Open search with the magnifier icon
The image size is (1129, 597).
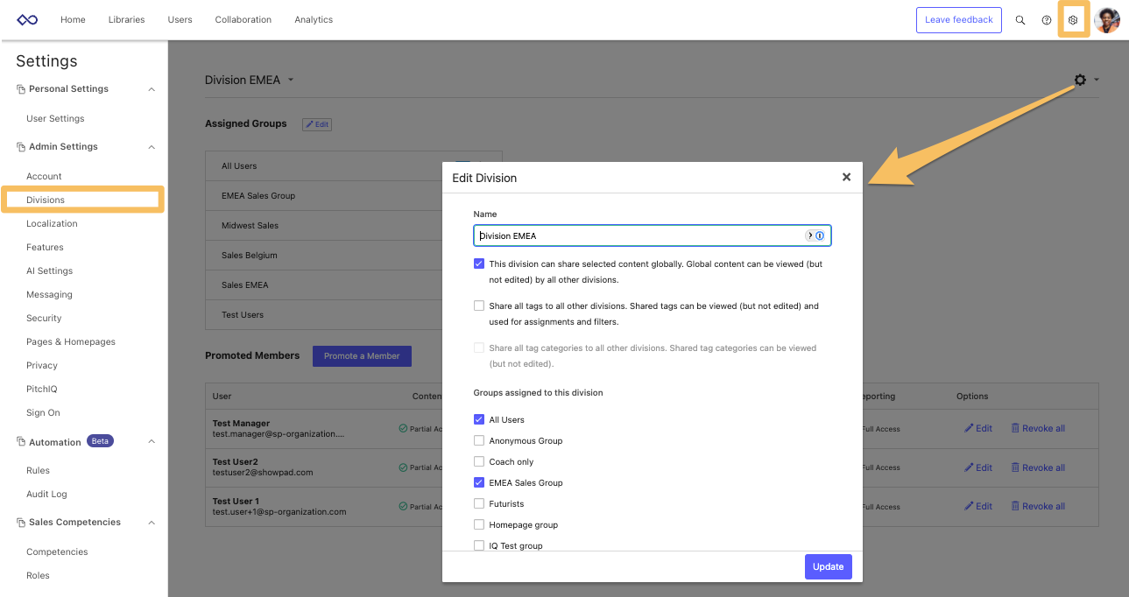click(x=1020, y=20)
